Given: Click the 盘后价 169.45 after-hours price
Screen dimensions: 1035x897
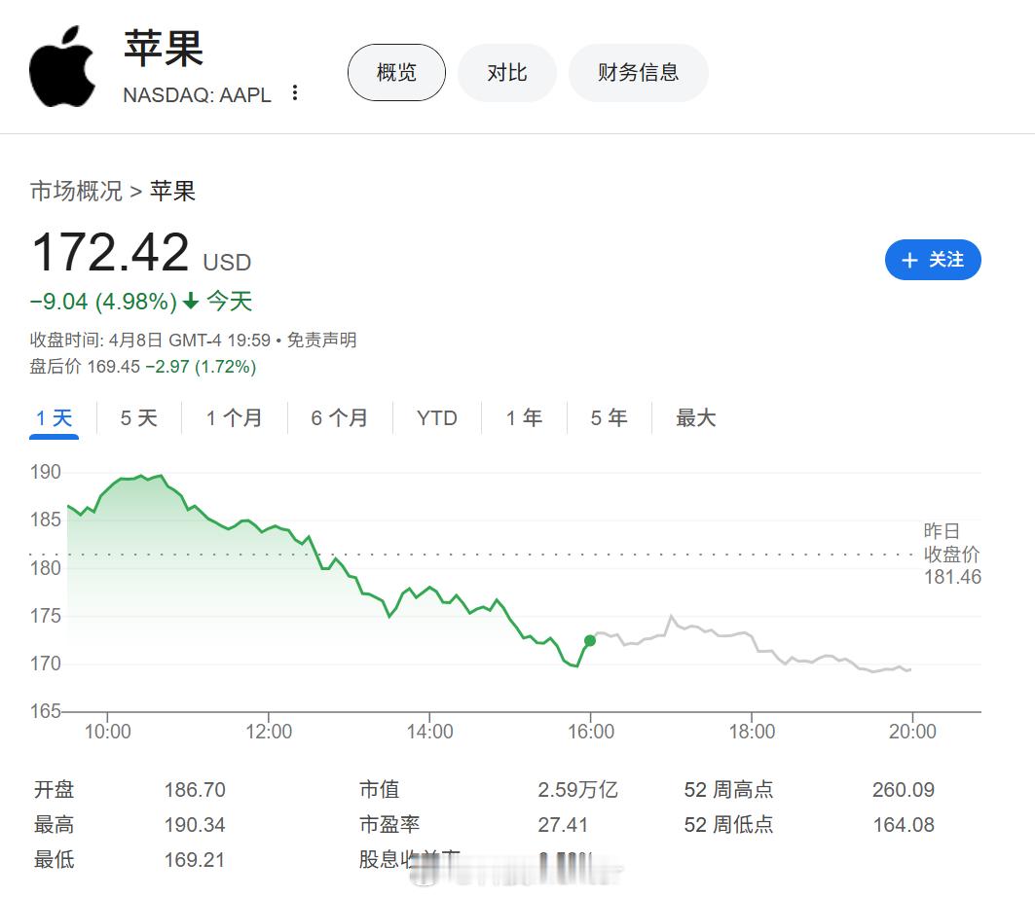Looking at the screenshot, I should pos(85,367).
